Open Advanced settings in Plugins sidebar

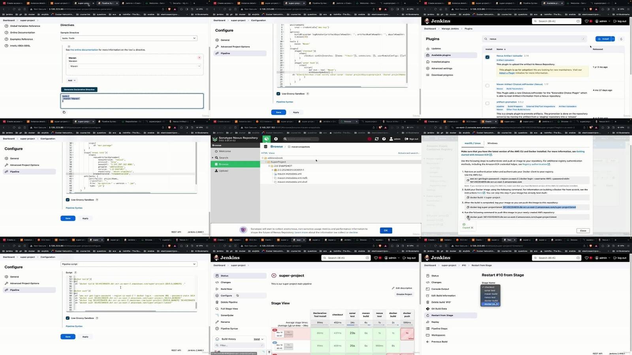pyautogui.click(x=442, y=68)
